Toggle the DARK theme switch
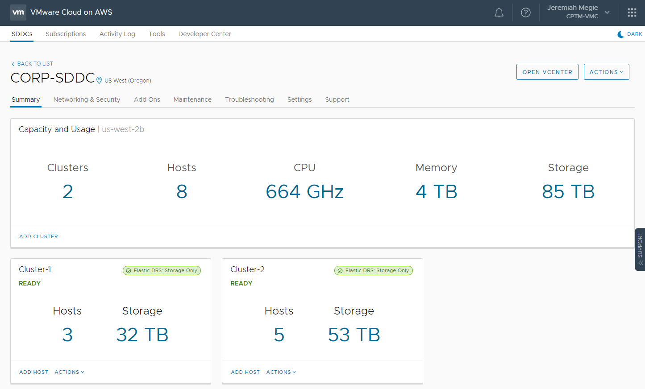The height and width of the screenshot is (389, 645). point(629,34)
